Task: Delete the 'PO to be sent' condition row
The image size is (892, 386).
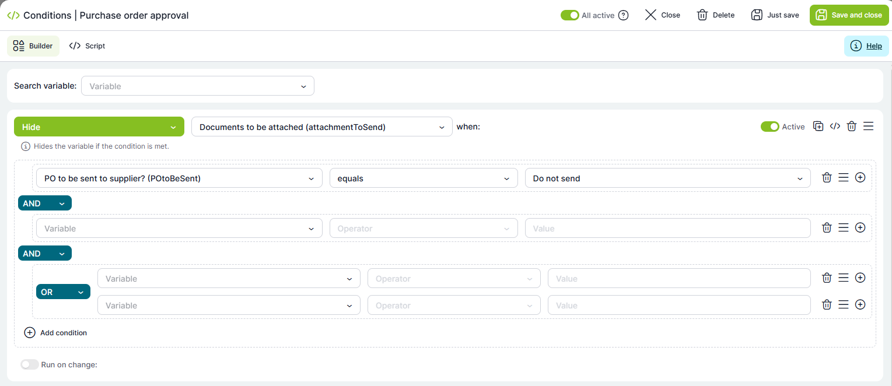Action: [827, 178]
